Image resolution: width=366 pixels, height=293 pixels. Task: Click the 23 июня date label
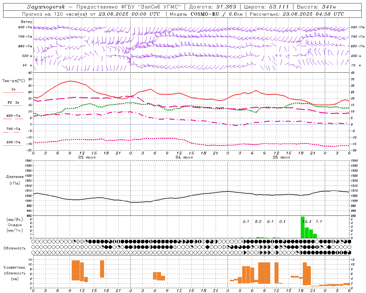87,157
